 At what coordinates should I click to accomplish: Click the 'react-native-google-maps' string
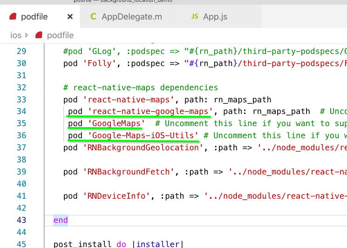click(150, 111)
